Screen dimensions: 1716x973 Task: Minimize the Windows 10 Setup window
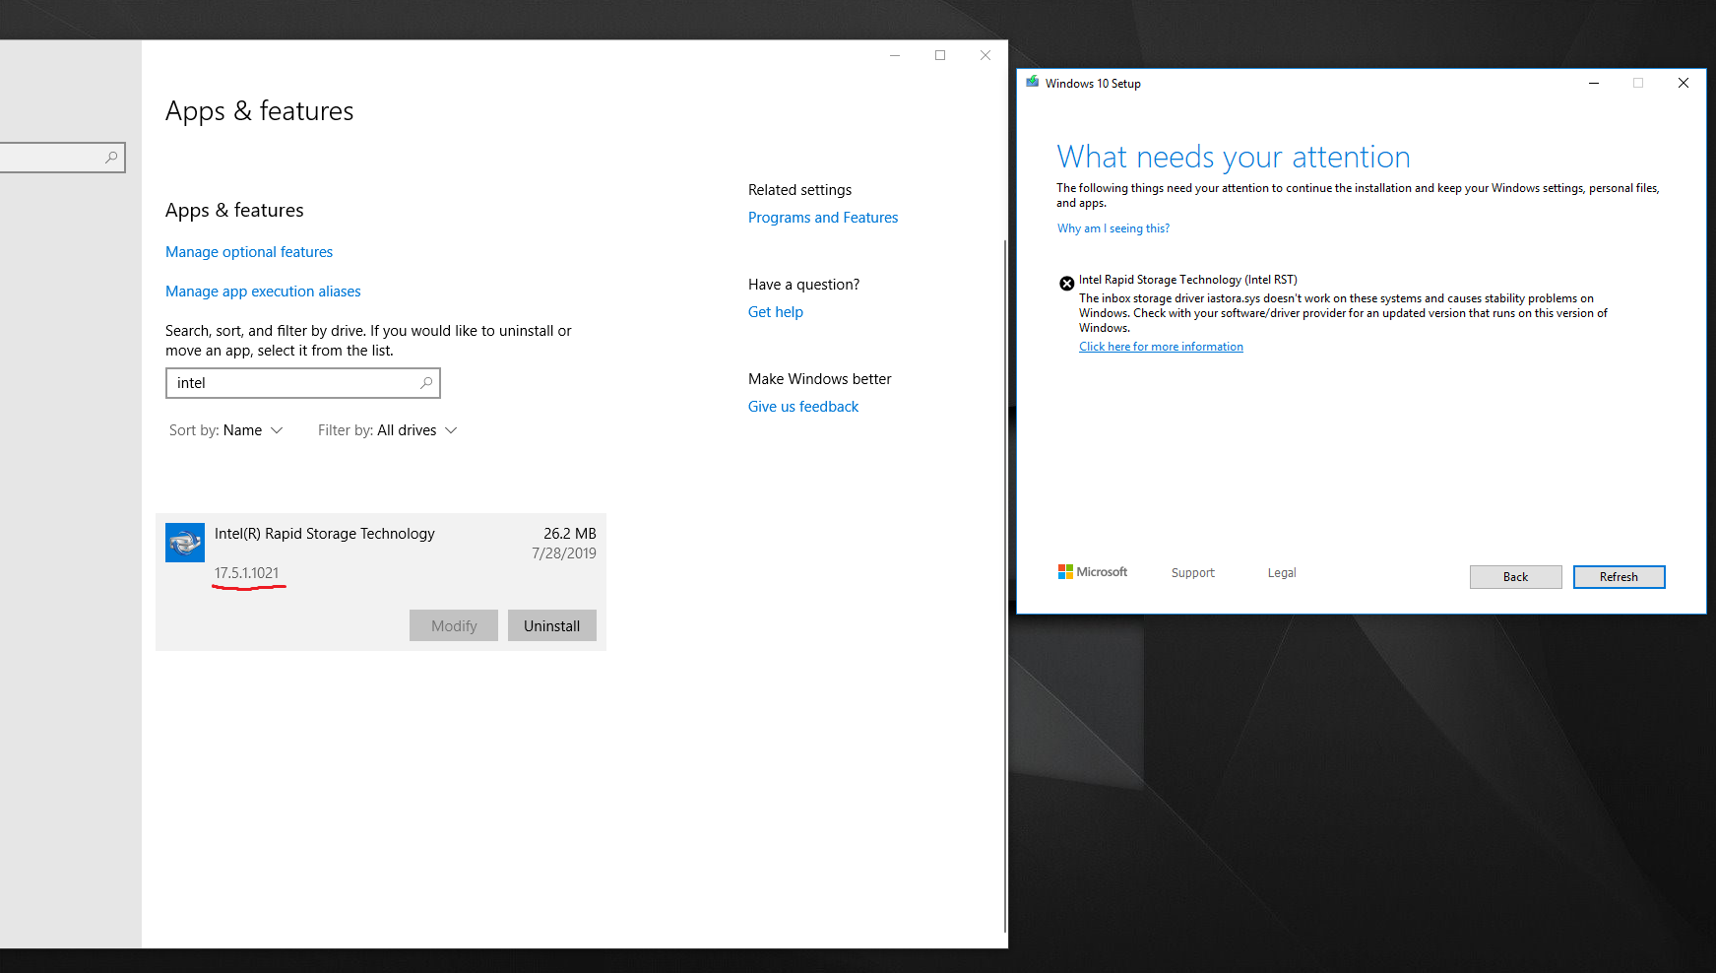(1593, 84)
